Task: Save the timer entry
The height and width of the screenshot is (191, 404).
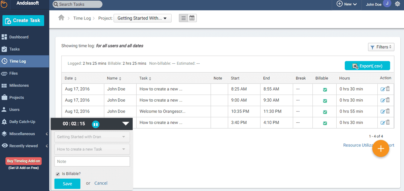Action: (67, 184)
